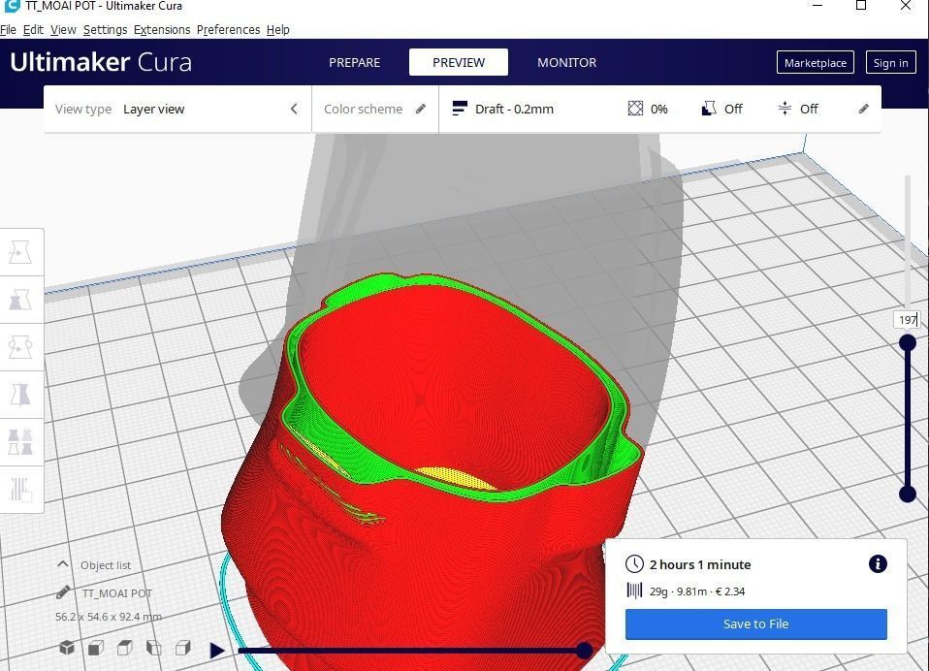
Task: Switch to the PREPARE stage
Action: tap(354, 62)
